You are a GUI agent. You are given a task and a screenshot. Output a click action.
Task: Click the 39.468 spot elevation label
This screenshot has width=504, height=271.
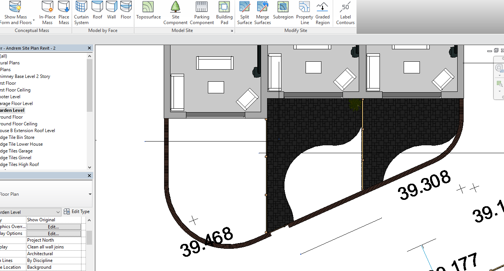206,242
